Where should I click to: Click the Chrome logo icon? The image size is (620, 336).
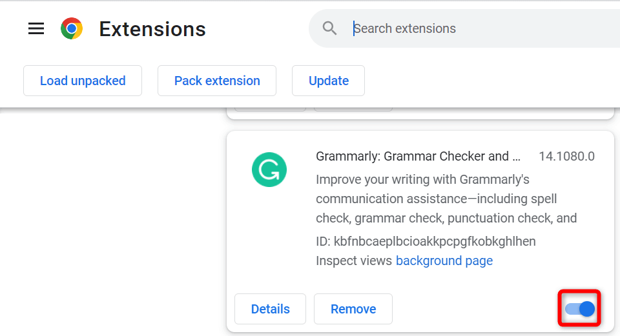[71, 28]
